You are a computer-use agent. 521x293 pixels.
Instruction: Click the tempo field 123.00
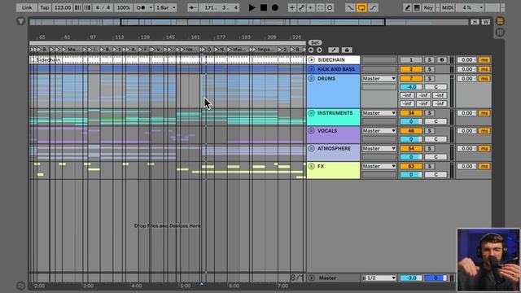click(x=63, y=7)
